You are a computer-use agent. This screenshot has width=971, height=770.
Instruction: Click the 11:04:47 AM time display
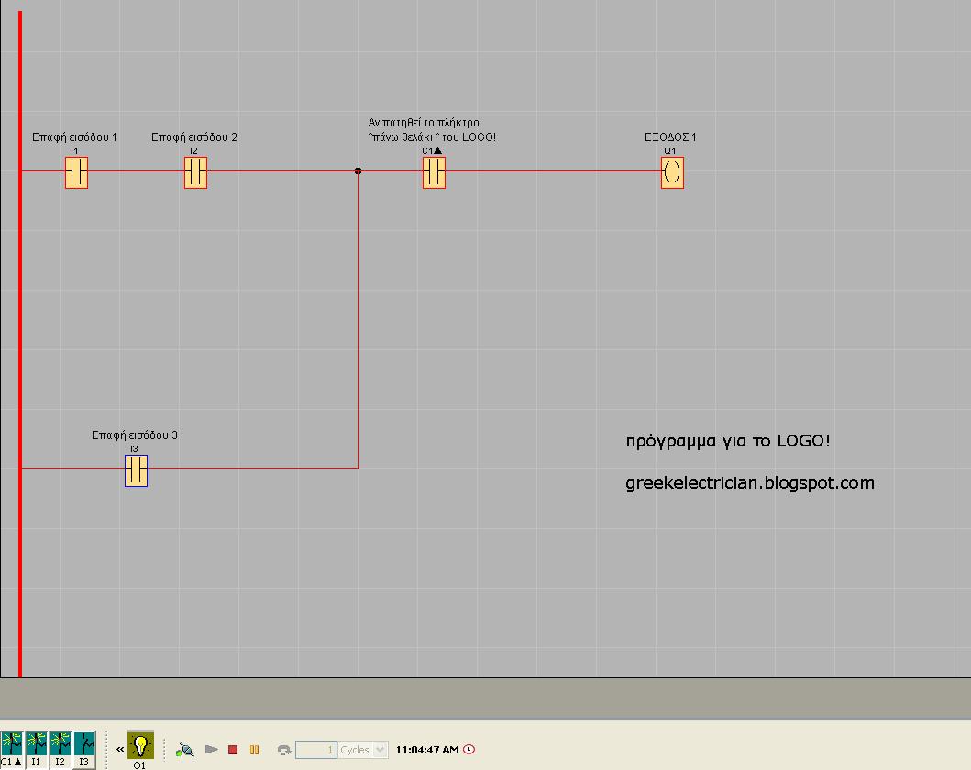(x=427, y=749)
